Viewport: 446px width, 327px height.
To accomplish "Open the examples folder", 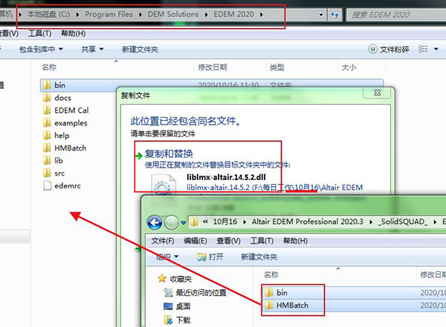I will click(x=71, y=123).
